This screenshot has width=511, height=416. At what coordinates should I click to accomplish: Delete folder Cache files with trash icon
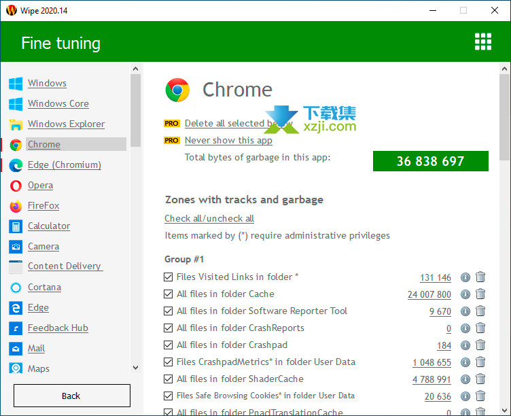tap(480, 294)
